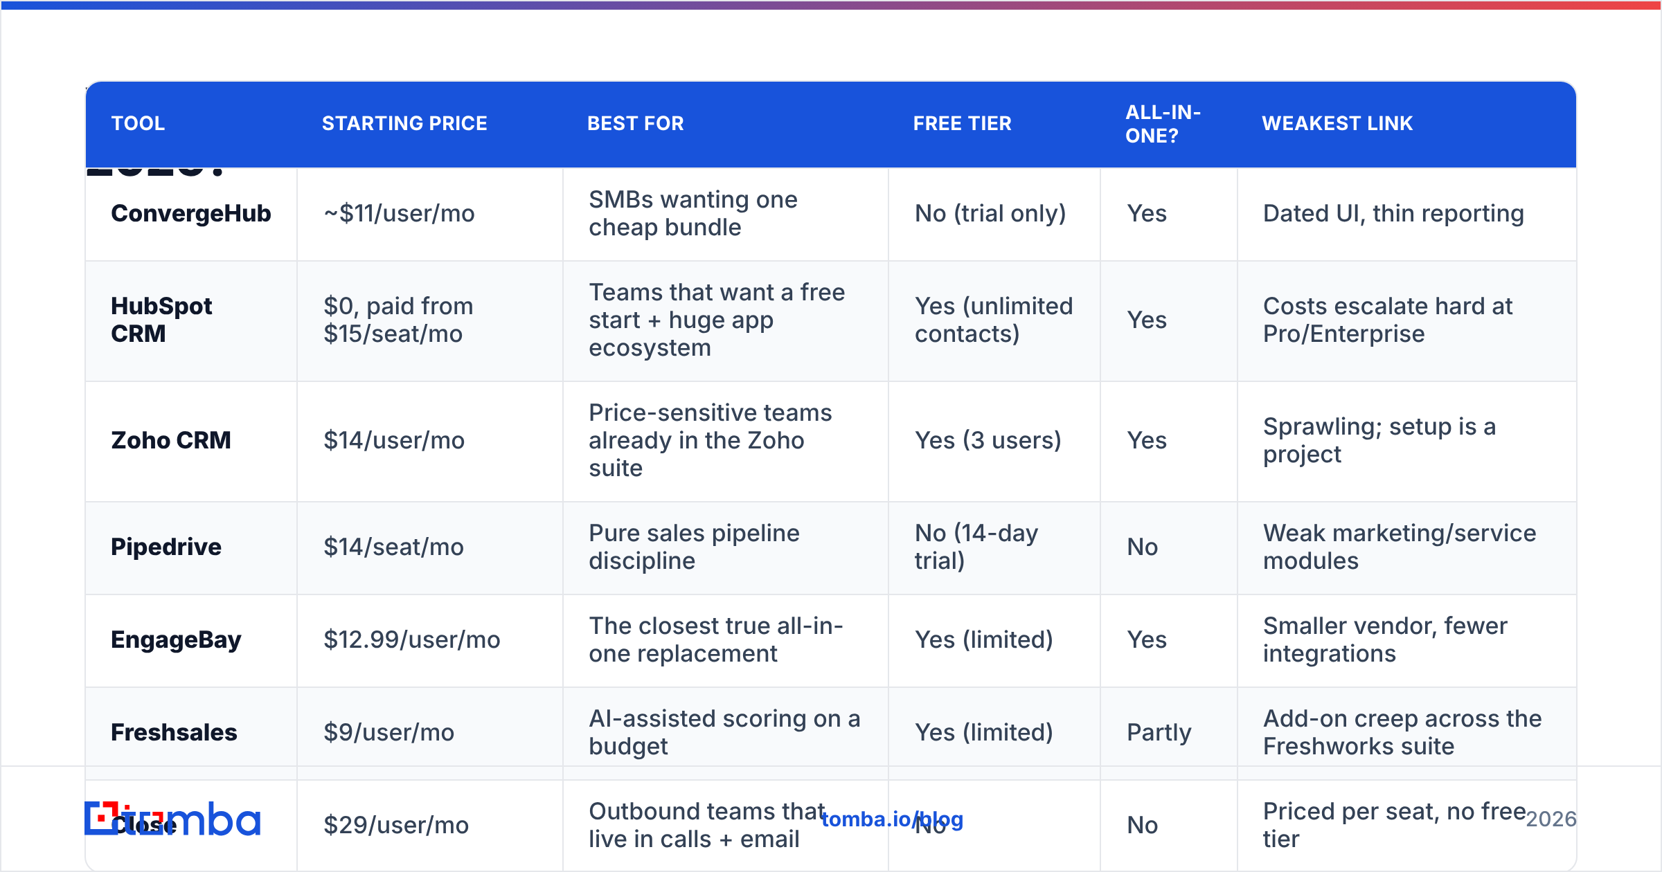Click the HubSpot CRM row name

(162, 320)
